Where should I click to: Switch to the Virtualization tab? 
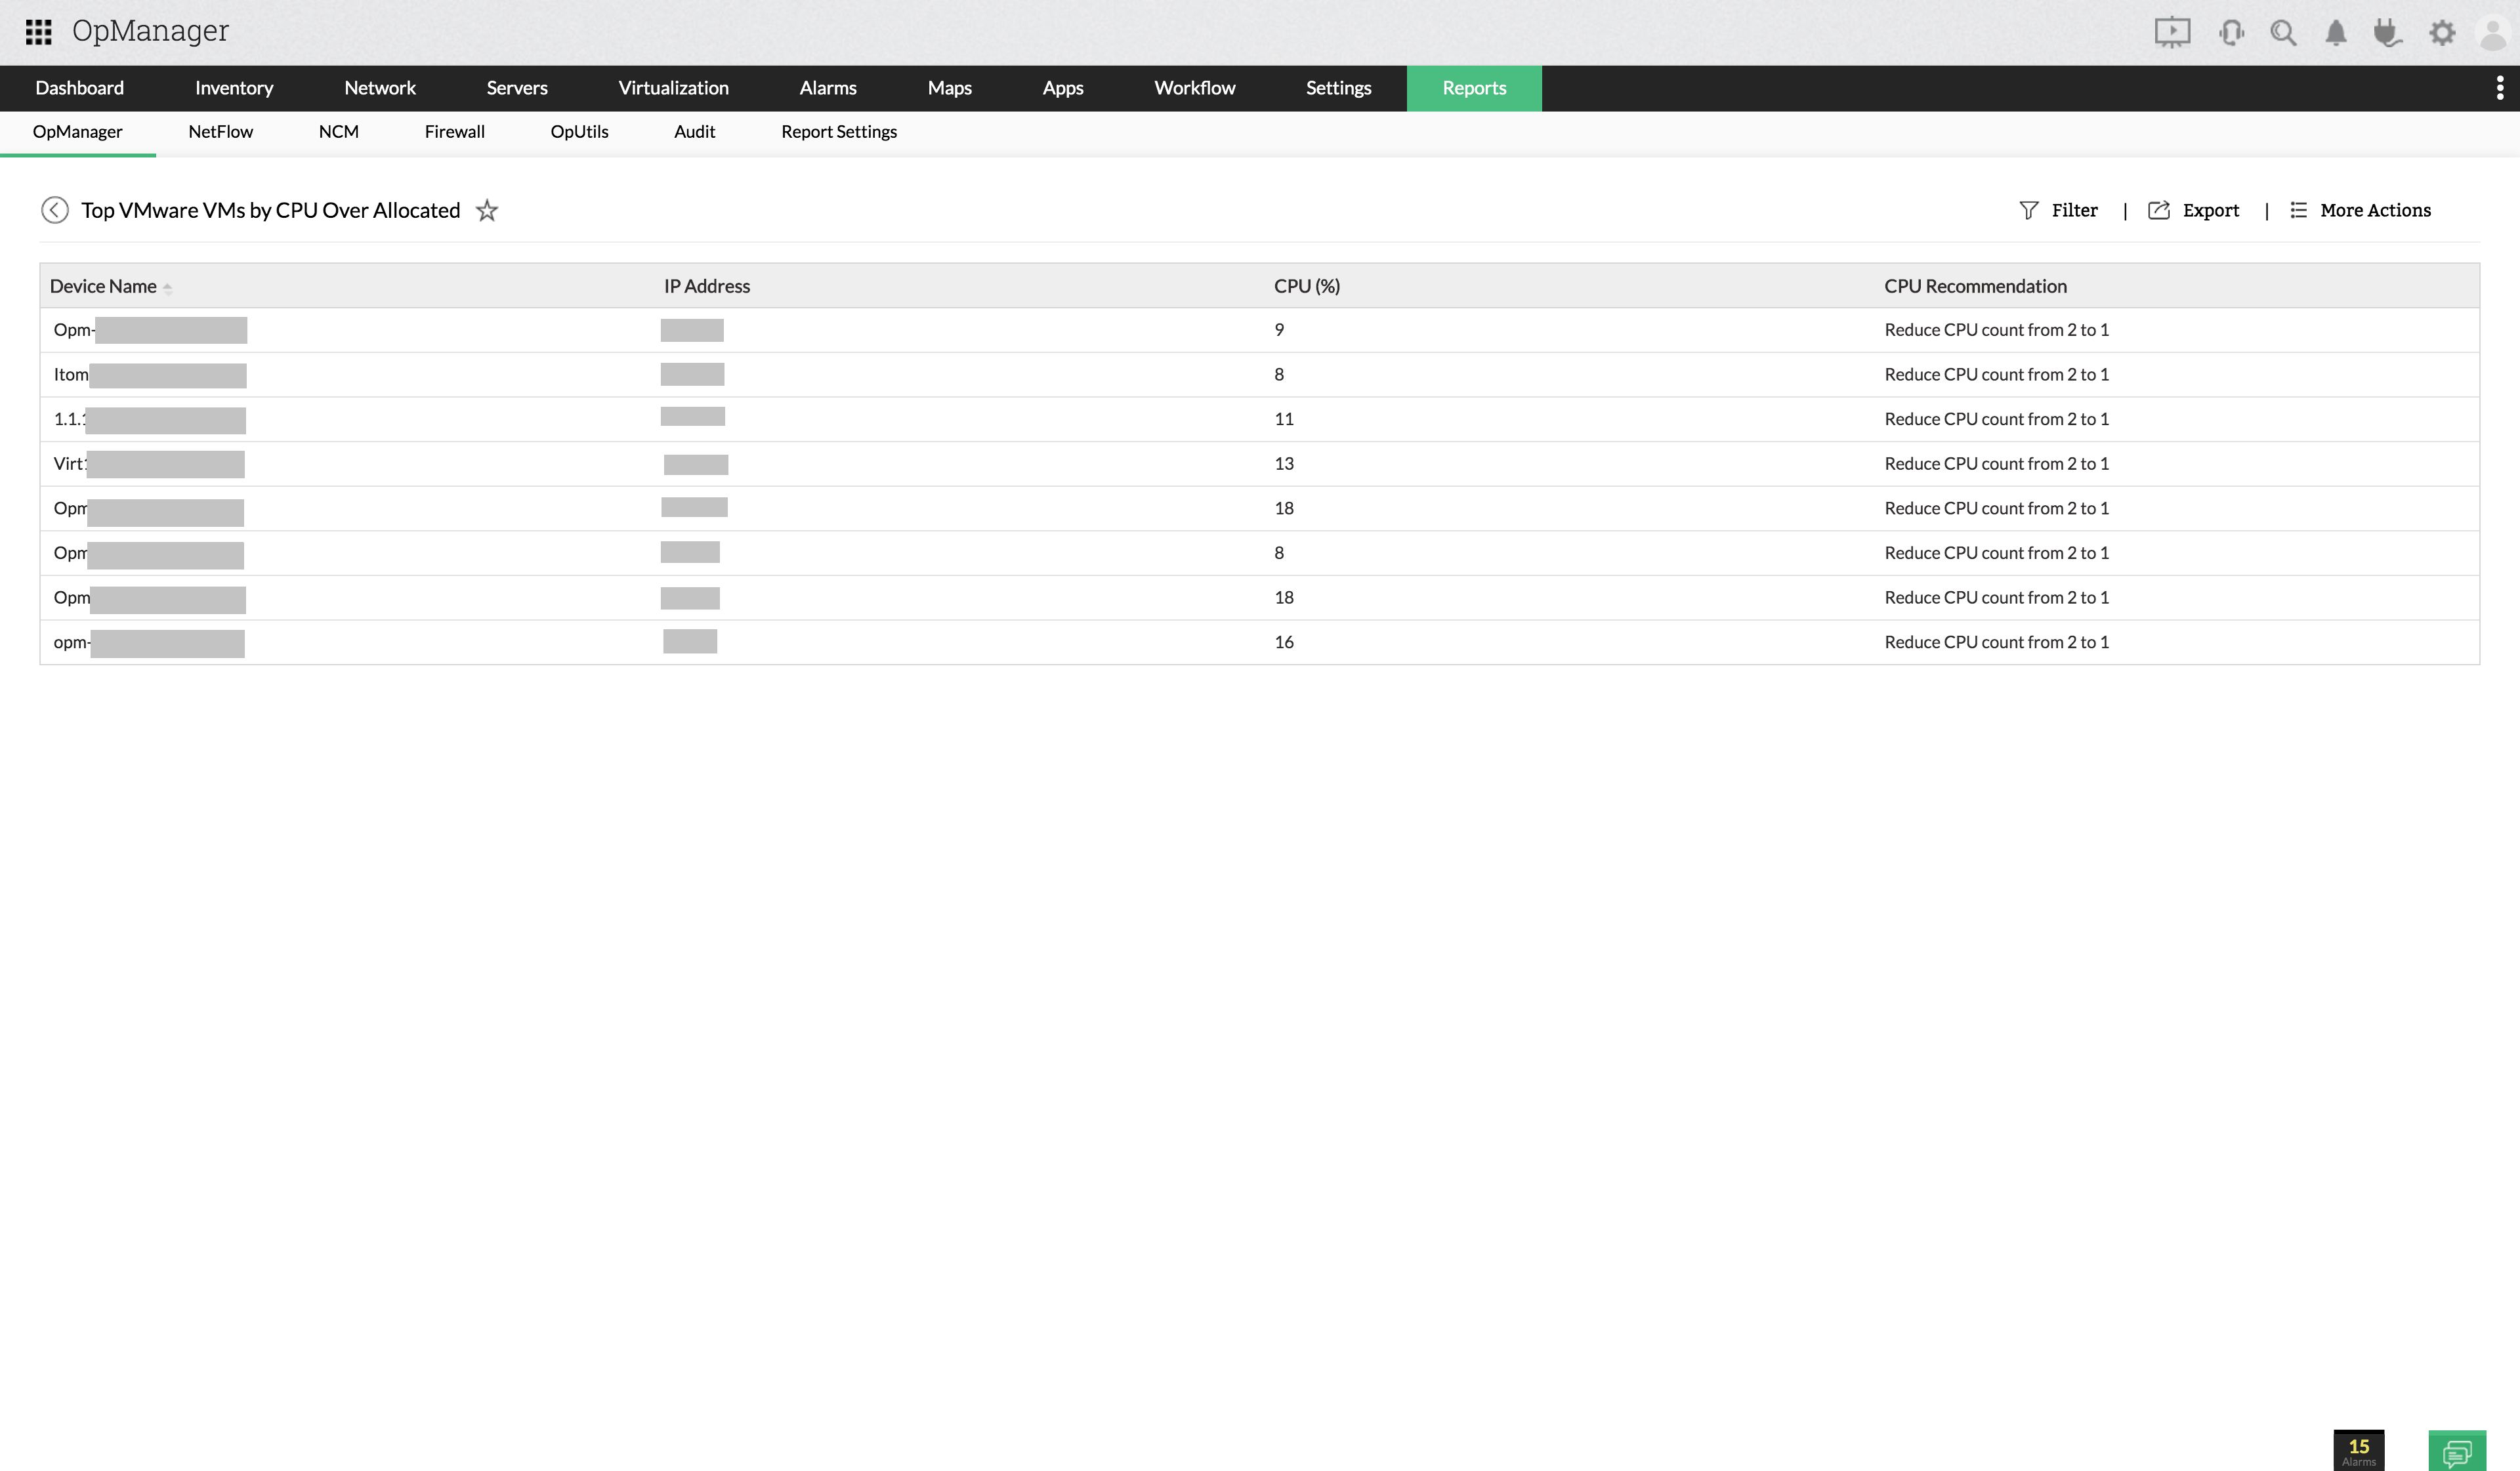coord(673,88)
